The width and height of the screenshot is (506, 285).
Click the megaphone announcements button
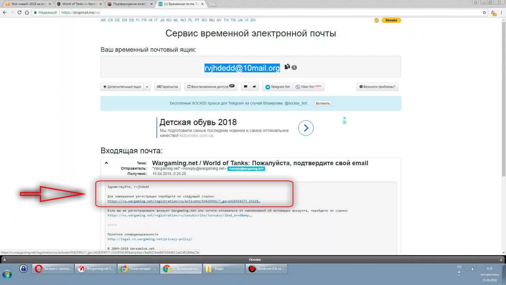(x=254, y=87)
